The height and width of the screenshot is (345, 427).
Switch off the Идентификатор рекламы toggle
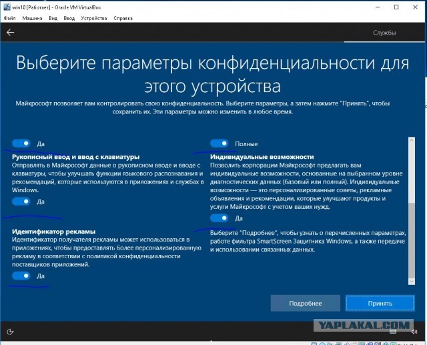coord(21,276)
